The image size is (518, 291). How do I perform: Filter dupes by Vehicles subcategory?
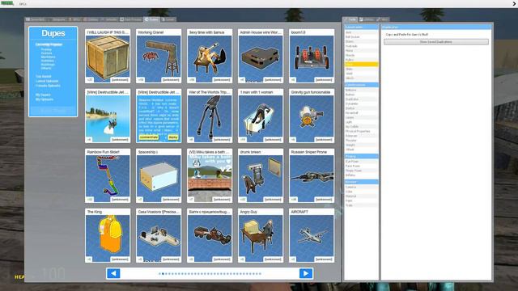48,61
